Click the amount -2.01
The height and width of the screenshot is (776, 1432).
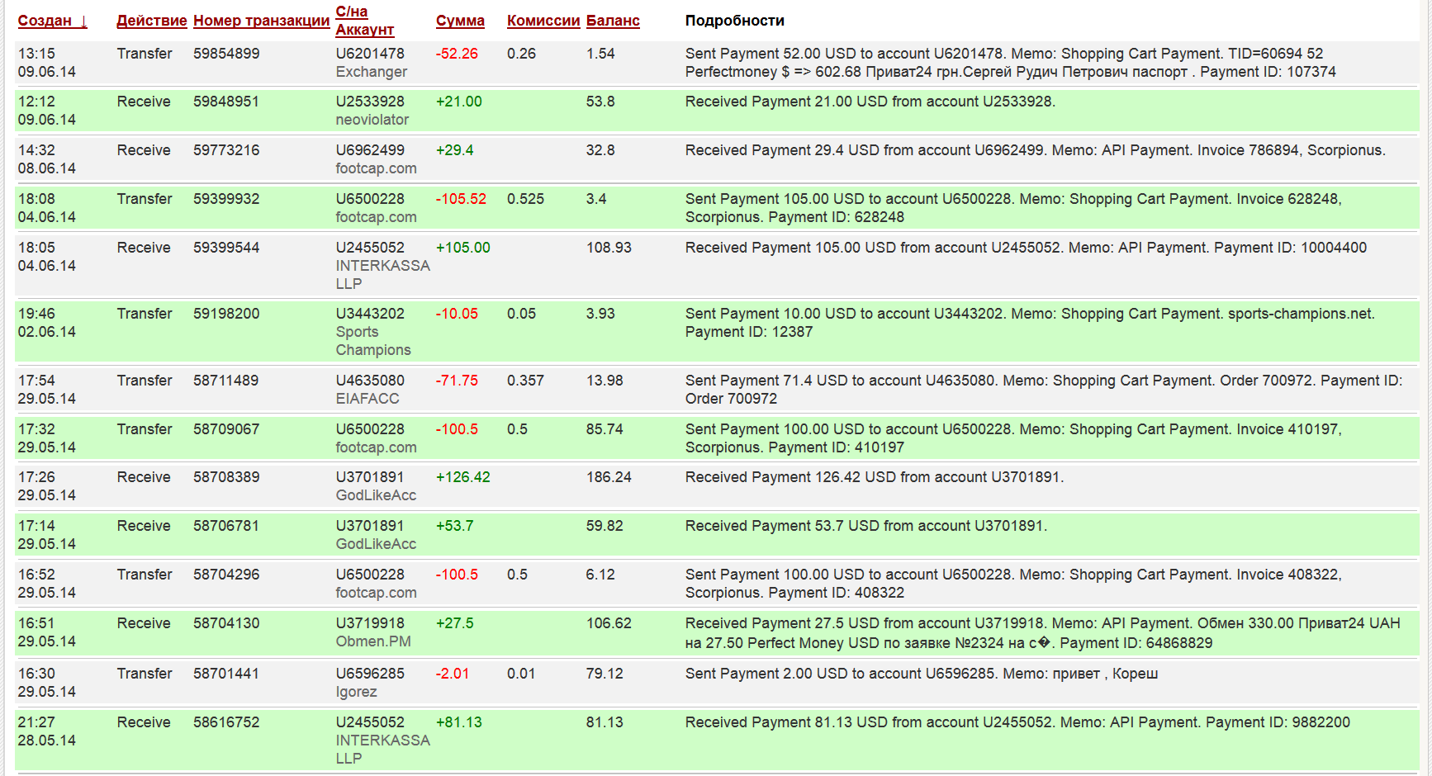point(453,674)
